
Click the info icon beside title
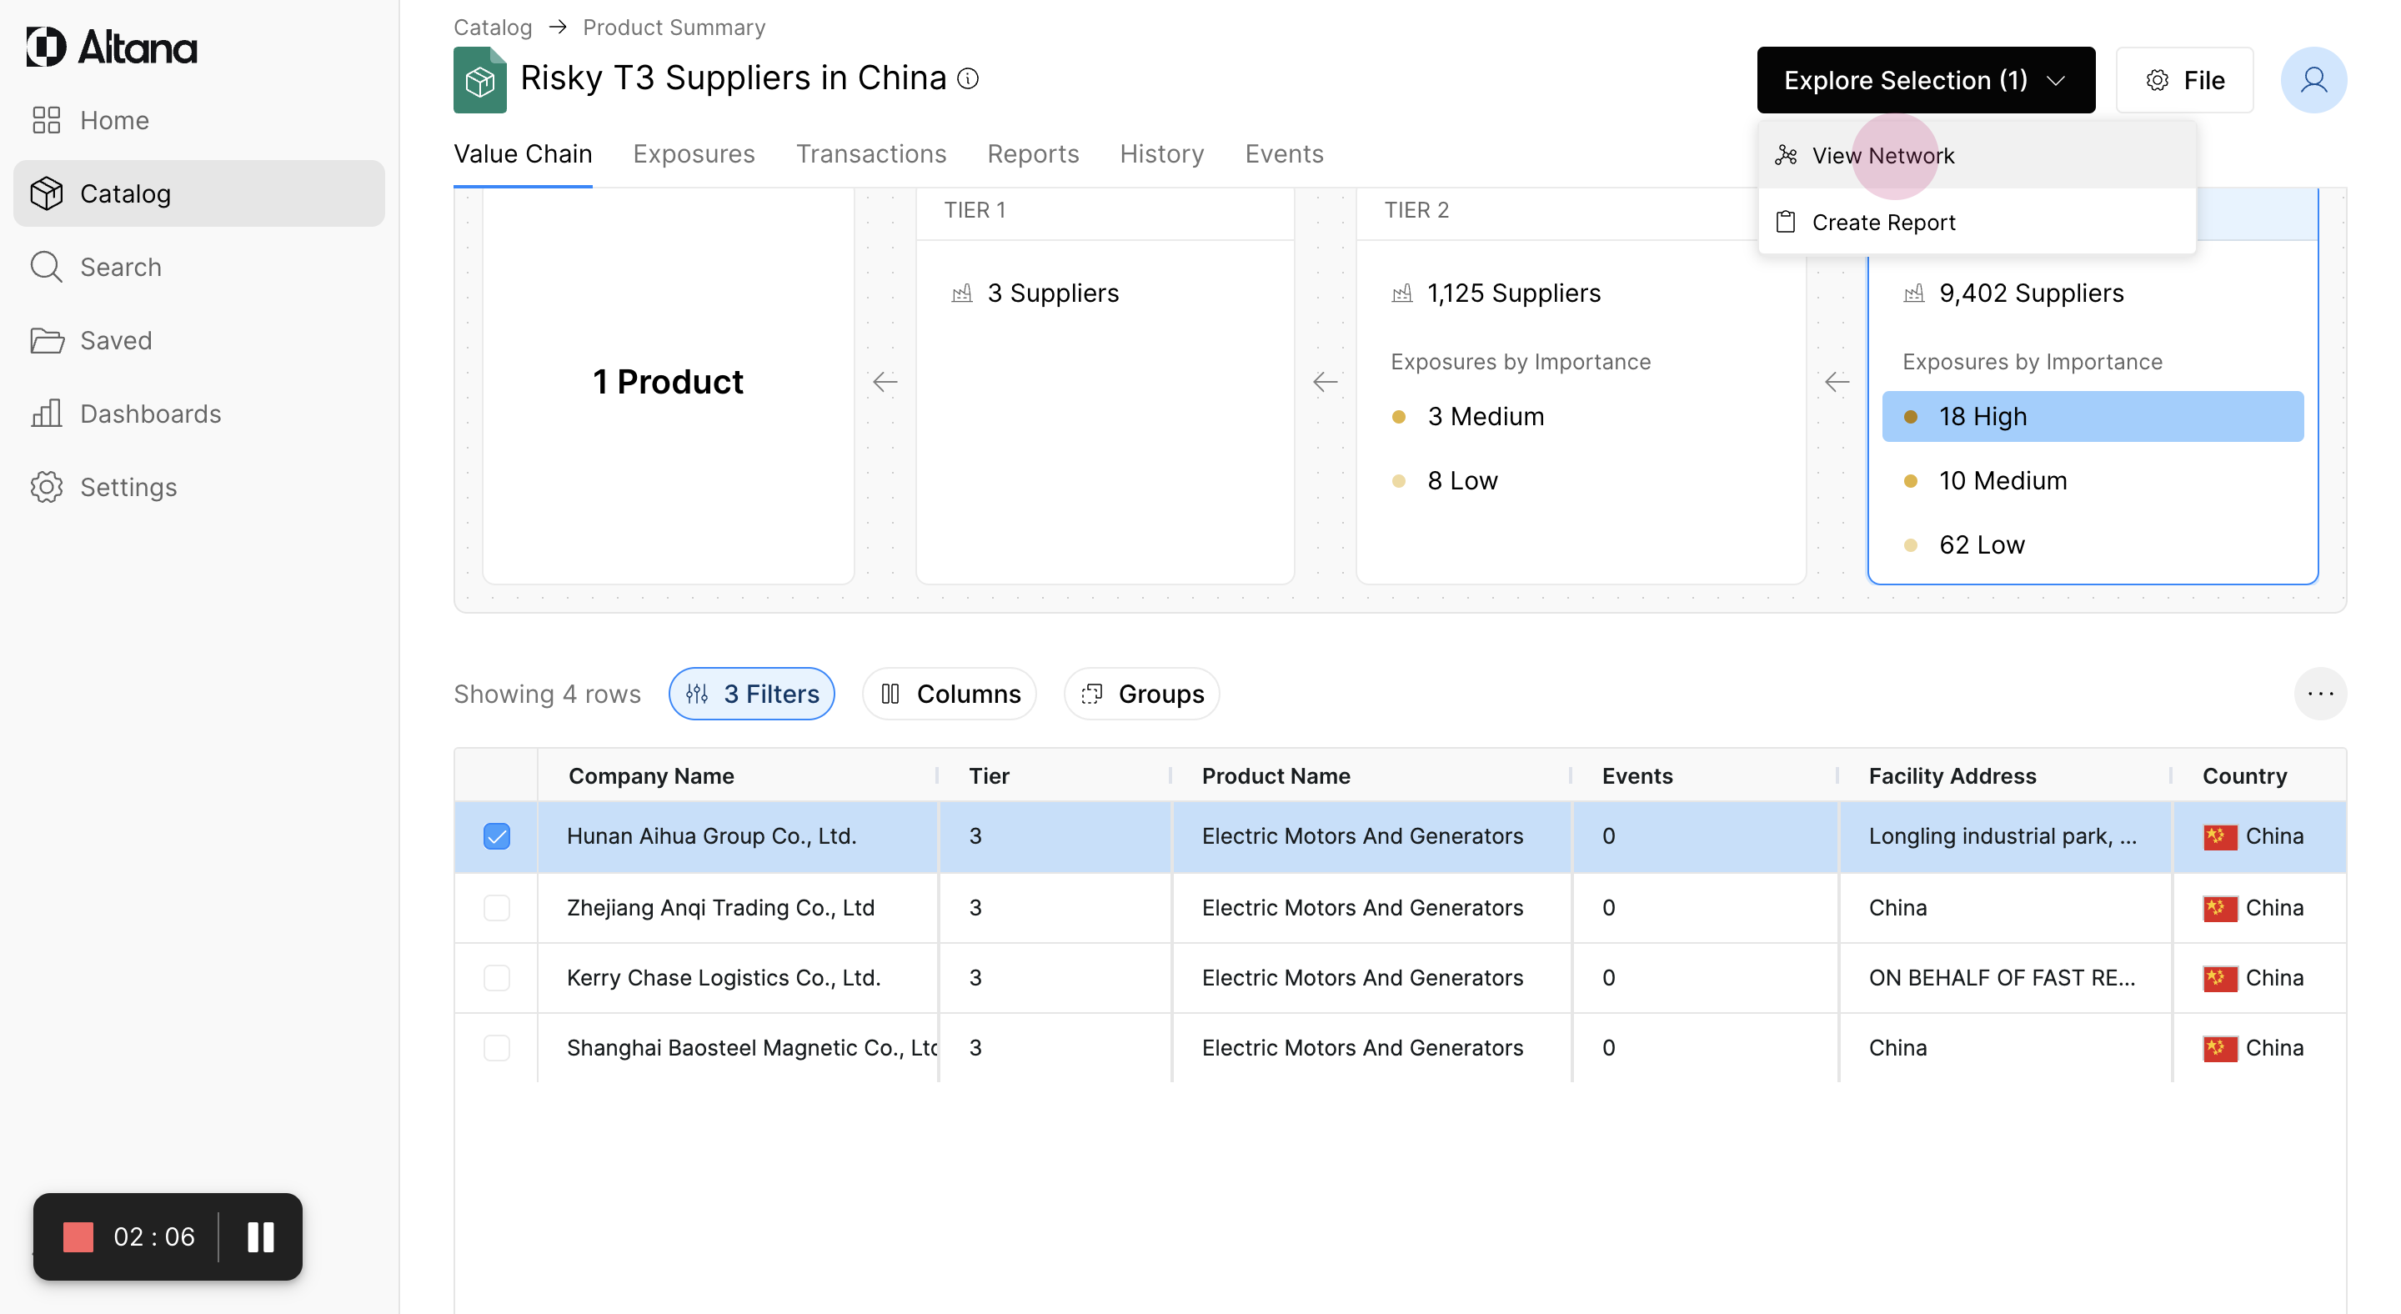[x=969, y=78]
